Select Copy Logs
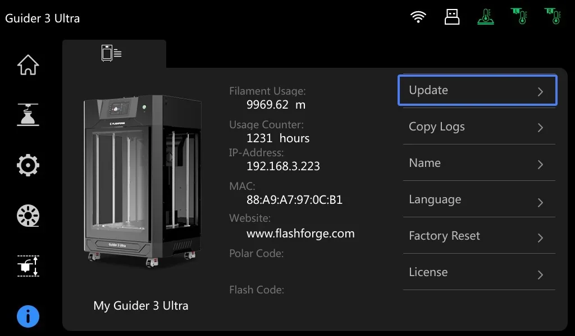Image resolution: width=575 pixels, height=336 pixels. (477, 127)
